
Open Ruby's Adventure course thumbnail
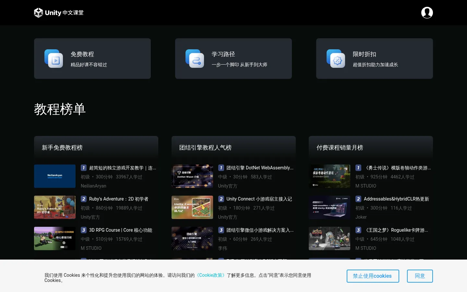point(55,207)
